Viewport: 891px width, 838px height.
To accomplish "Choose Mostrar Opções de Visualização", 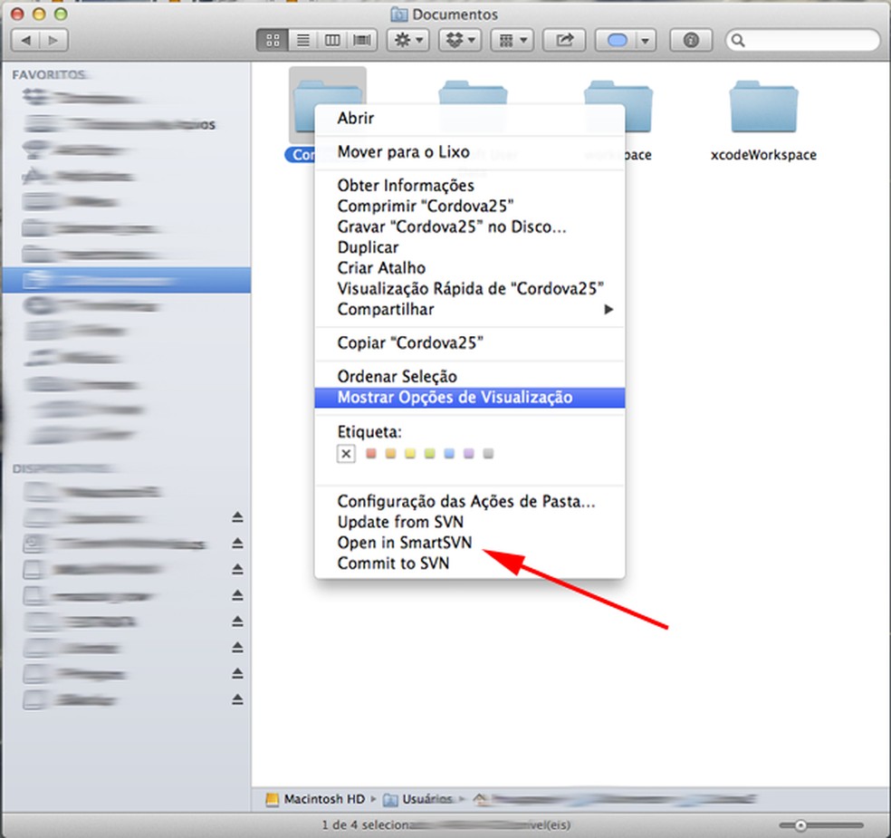I will point(470,398).
